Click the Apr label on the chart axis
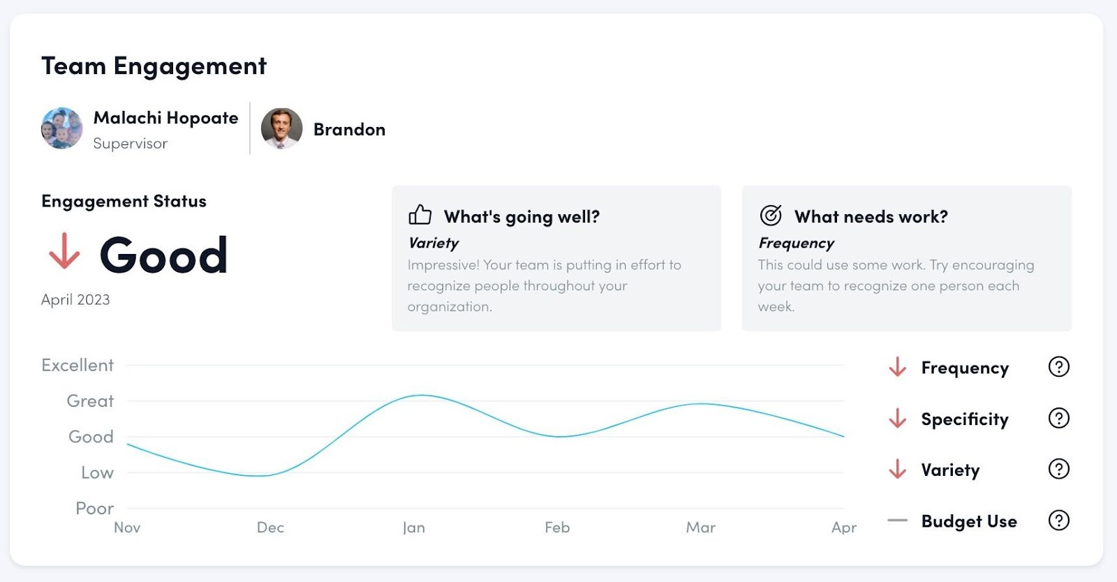 tap(843, 528)
